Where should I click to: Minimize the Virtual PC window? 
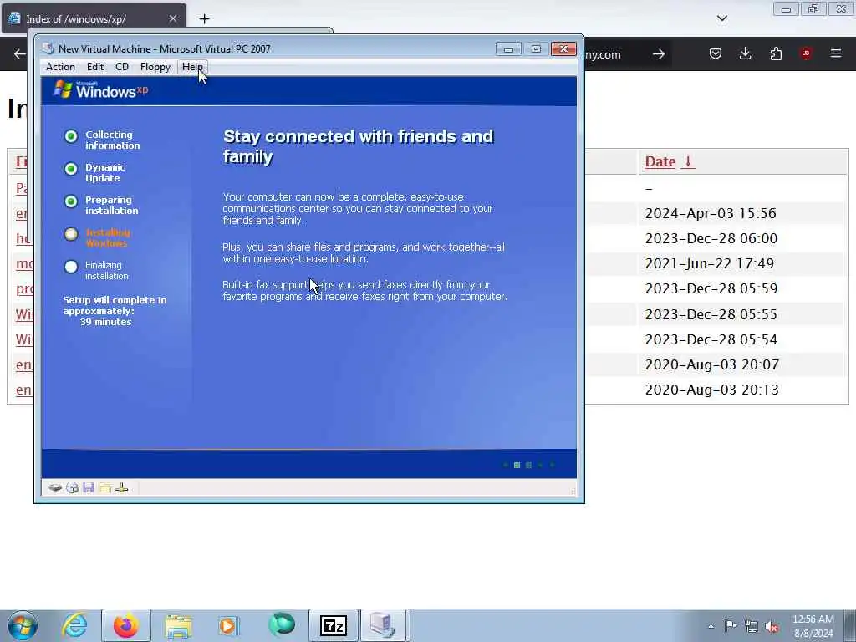click(x=508, y=49)
